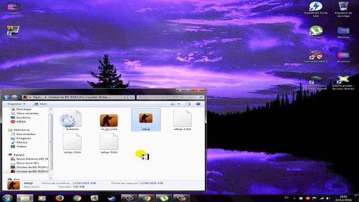
Task: Click the Equipo breadcrumb in the address bar
Action: (x=38, y=97)
